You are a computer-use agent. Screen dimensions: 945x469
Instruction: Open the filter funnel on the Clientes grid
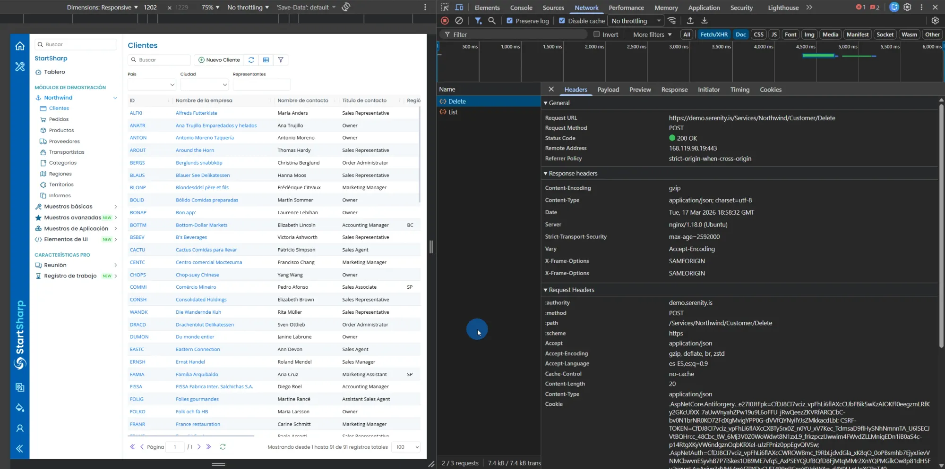coord(281,60)
